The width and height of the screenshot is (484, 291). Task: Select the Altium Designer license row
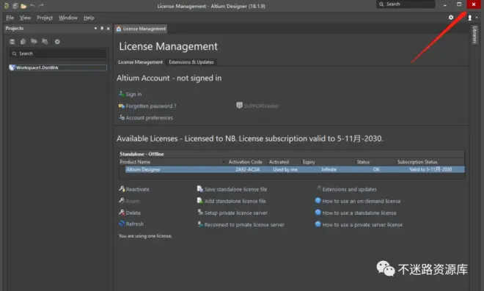click(295, 169)
